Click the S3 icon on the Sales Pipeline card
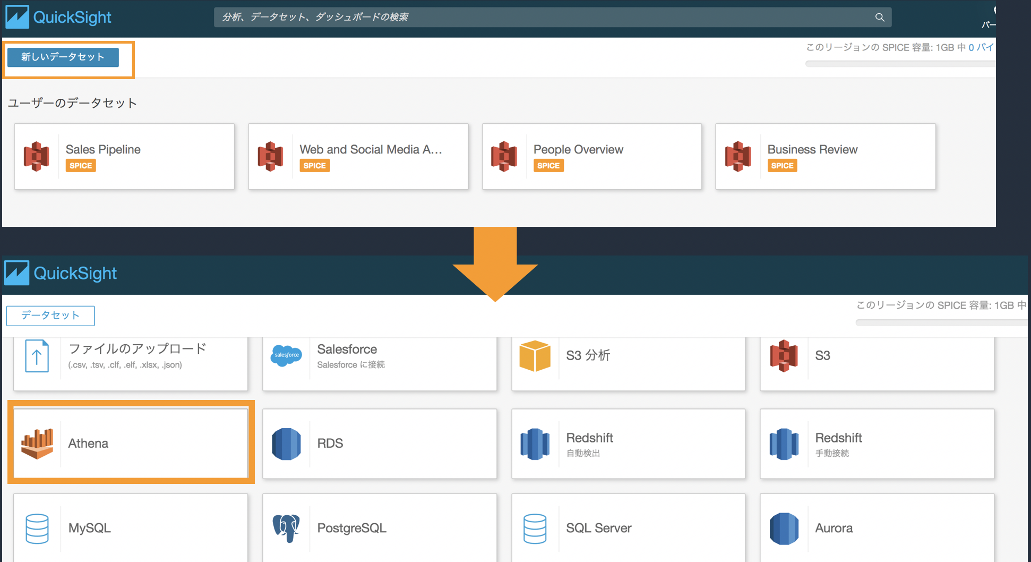 click(x=37, y=157)
